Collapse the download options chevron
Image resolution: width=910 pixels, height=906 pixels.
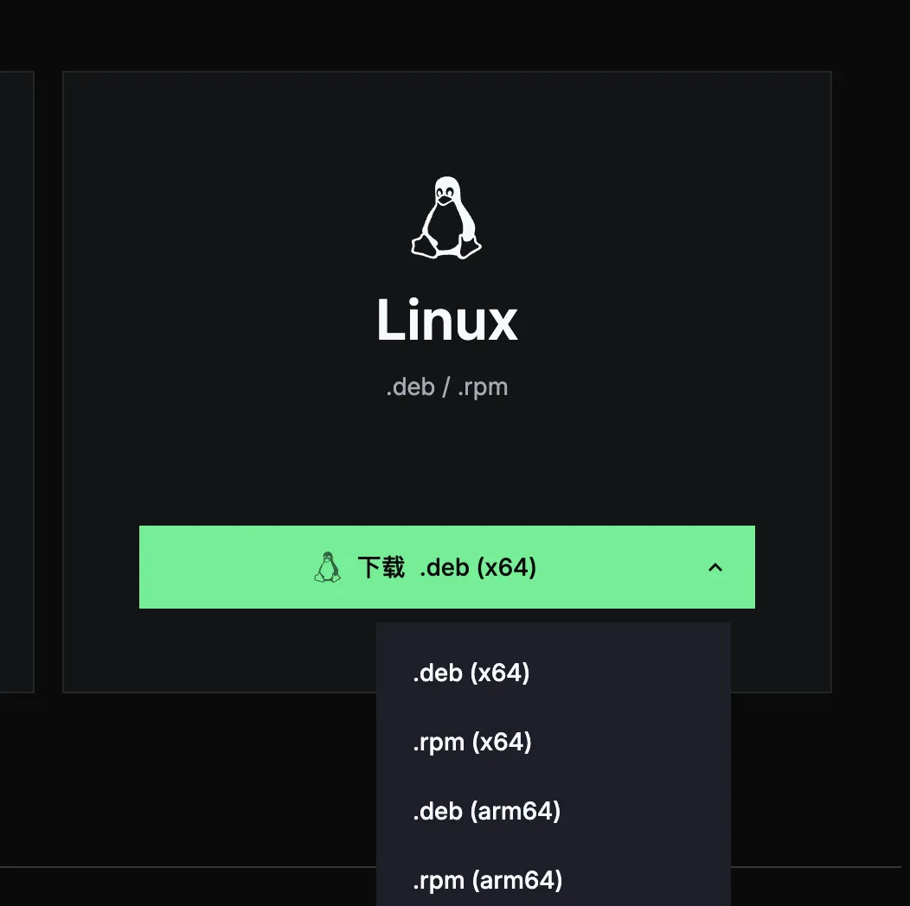(x=715, y=567)
